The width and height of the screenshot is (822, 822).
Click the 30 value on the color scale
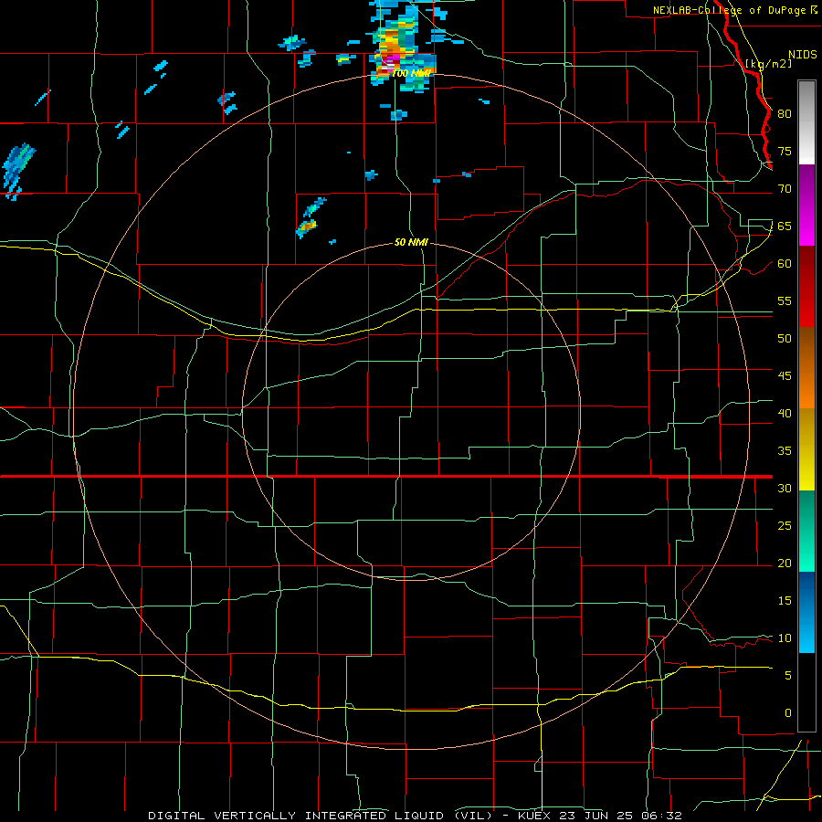point(785,488)
